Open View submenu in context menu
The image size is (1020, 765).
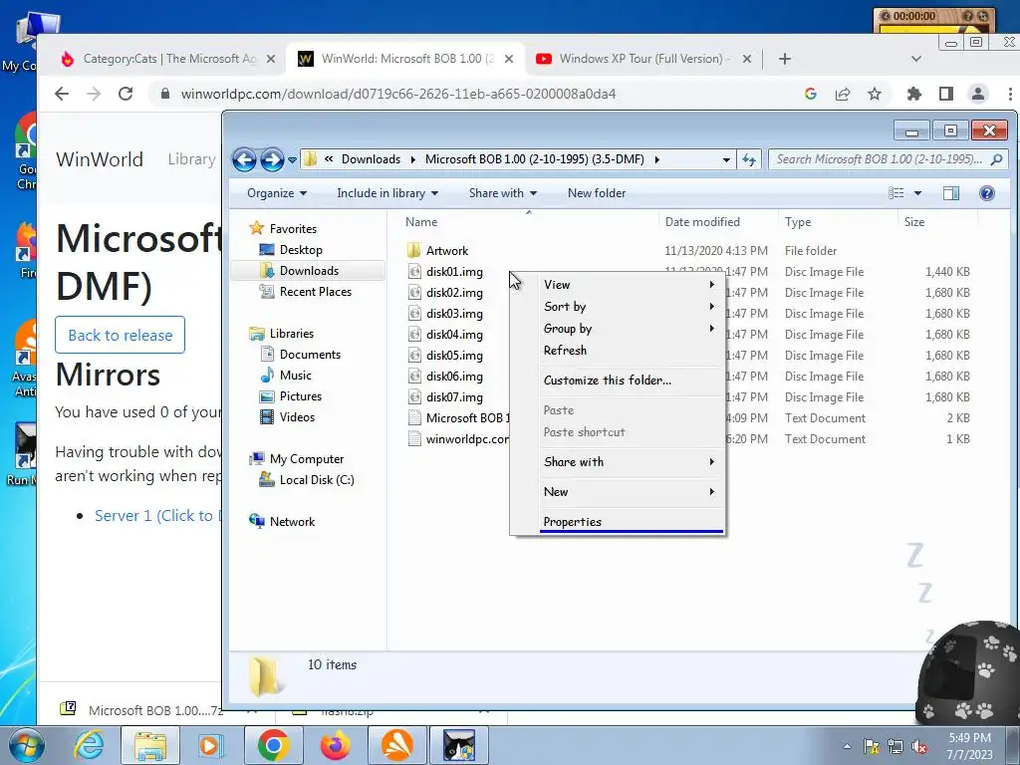pos(630,285)
